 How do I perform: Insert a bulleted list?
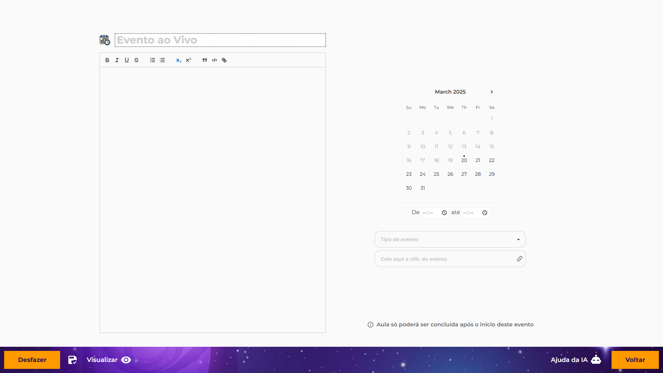pos(162,60)
